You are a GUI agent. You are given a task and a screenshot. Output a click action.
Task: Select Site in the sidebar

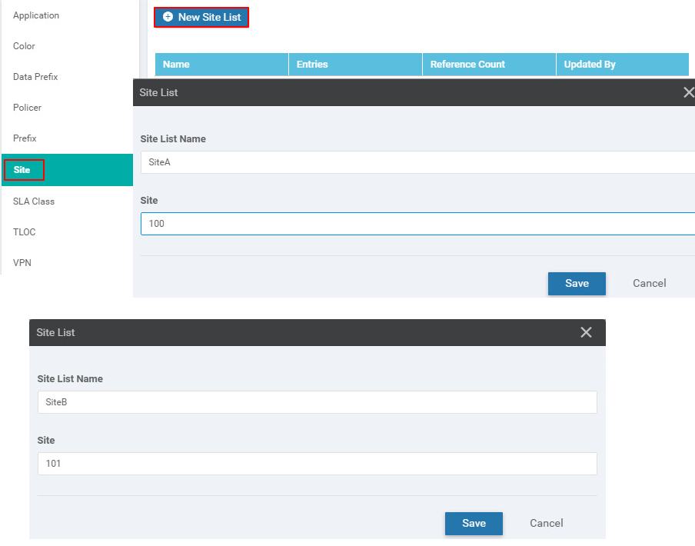[x=68, y=170]
